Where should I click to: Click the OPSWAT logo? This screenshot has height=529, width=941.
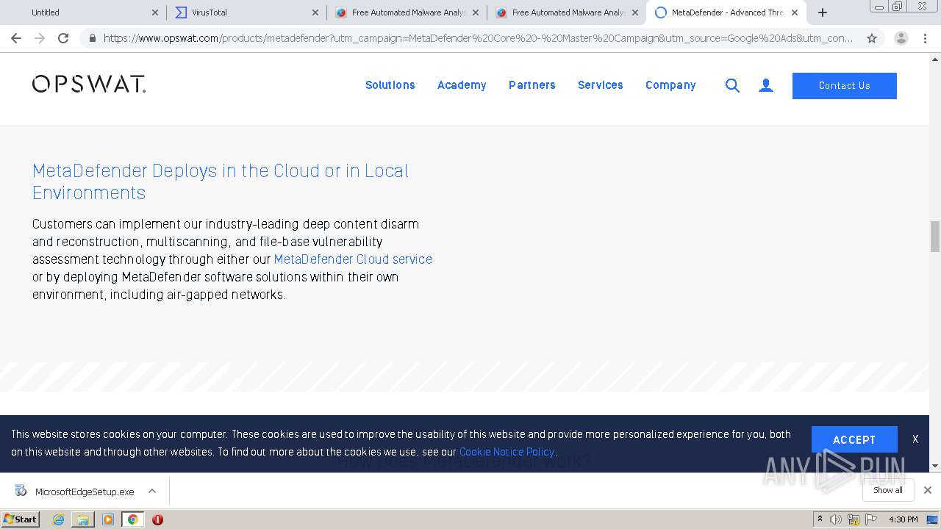click(89, 84)
